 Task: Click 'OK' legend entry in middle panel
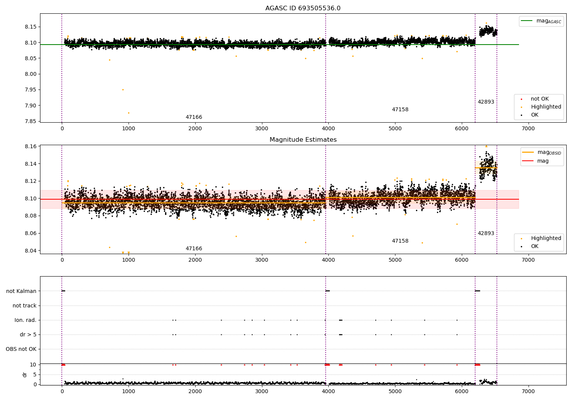click(529, 246)
